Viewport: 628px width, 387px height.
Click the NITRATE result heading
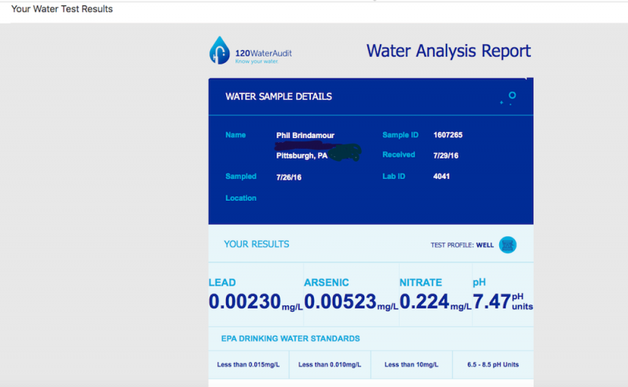[421, 283]
